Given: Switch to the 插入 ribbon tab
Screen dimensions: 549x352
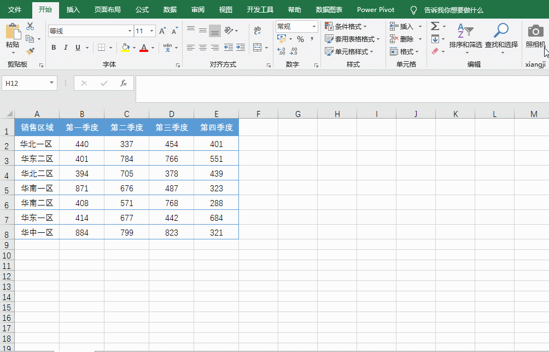Looking at the screenshot, I should pos(73,10).
